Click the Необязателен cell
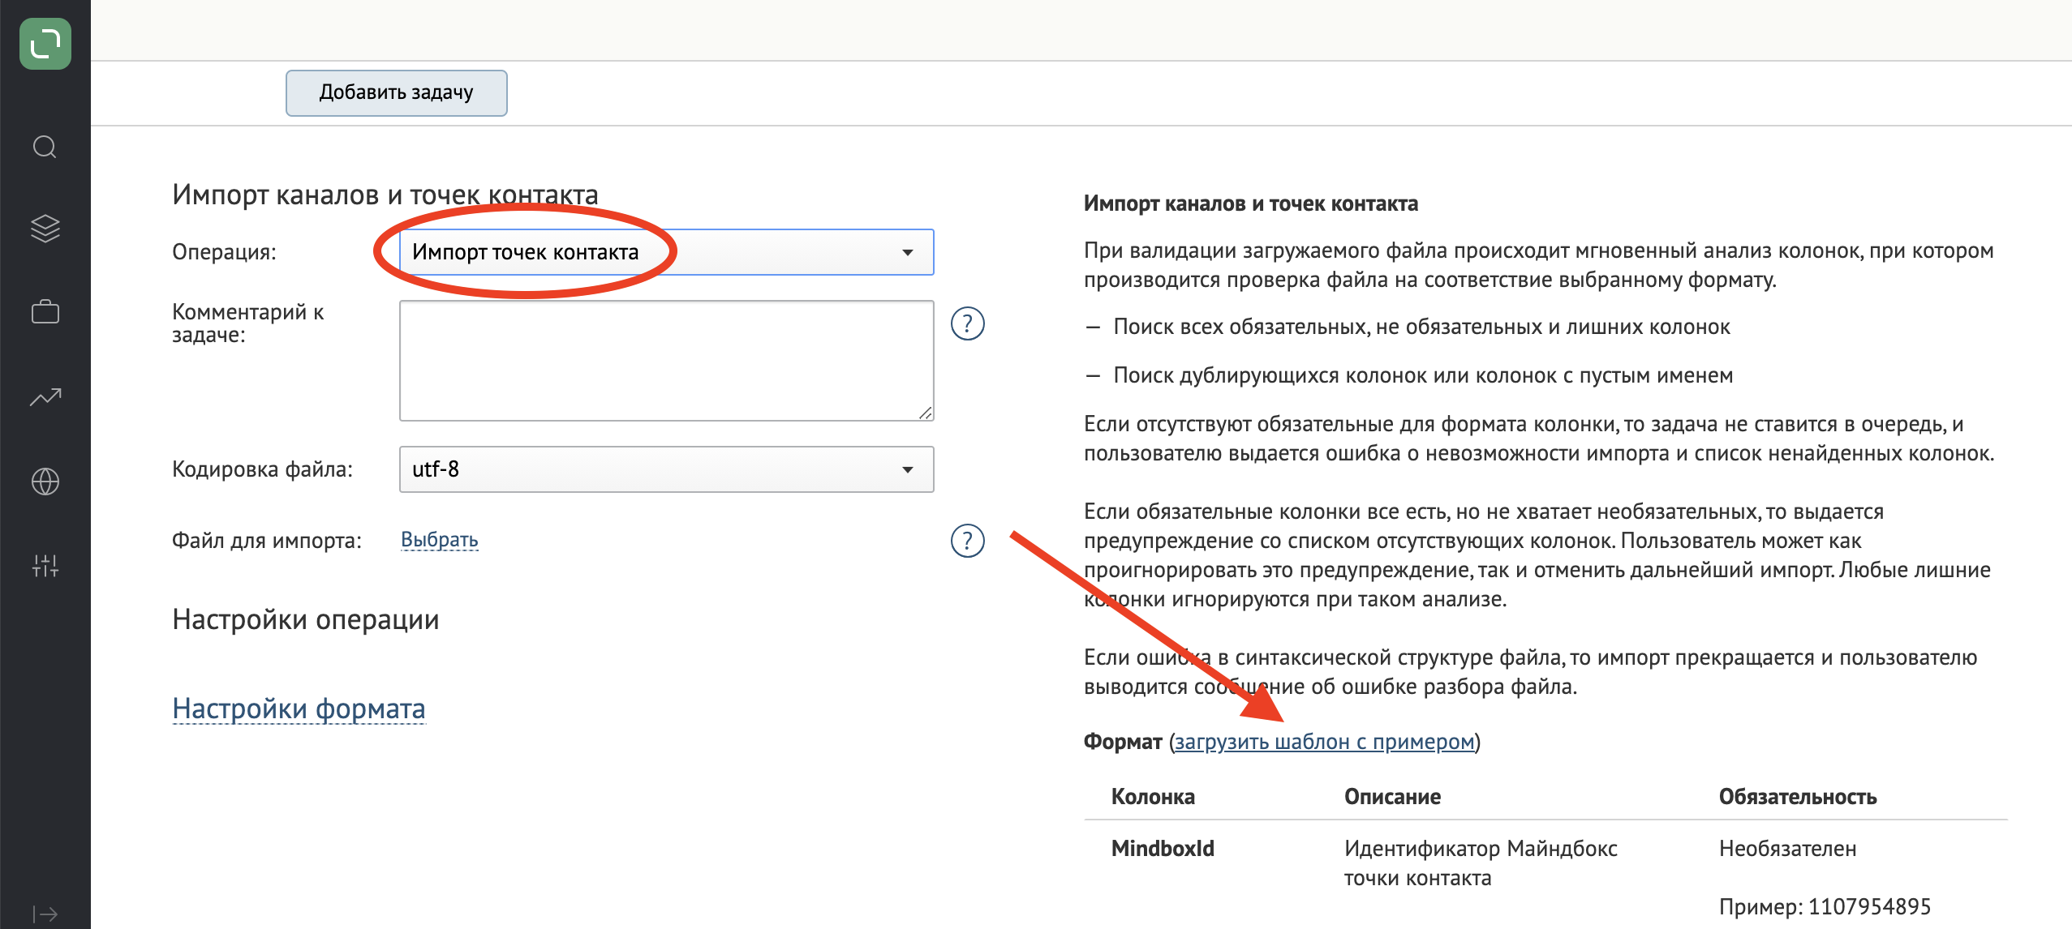 (x=1787, y=849)
